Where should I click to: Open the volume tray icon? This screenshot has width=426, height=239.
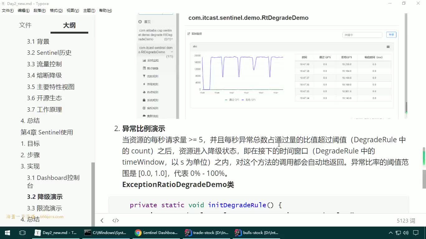(x=406, y=233)
